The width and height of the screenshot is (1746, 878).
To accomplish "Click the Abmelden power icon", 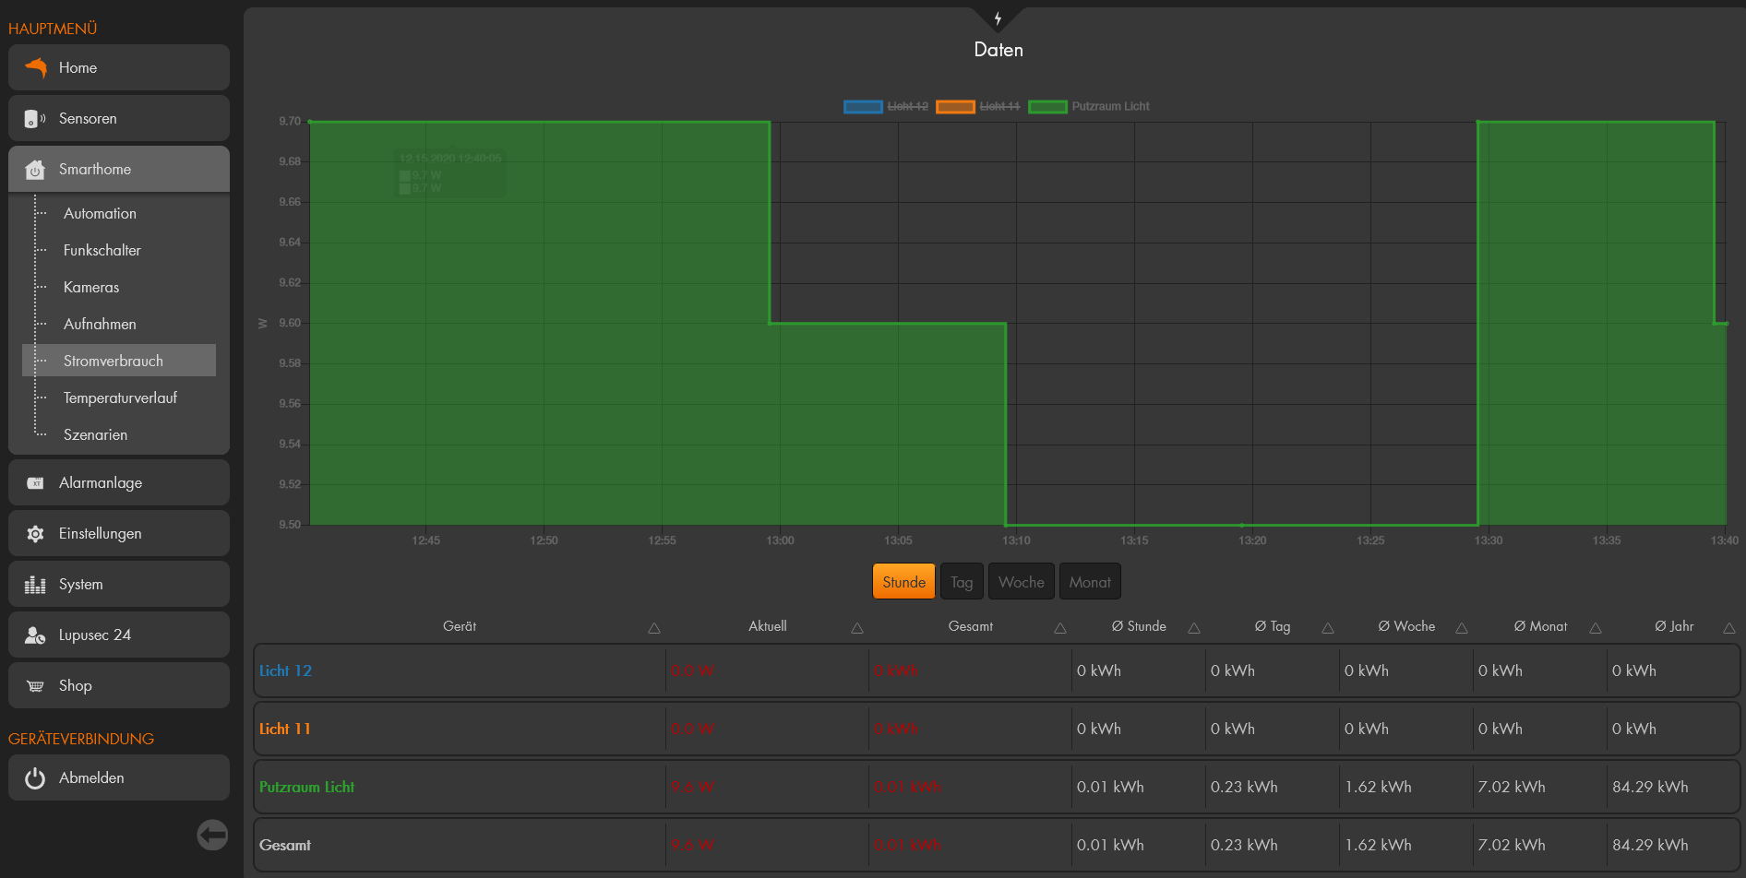I will click(x=35, y=778).
